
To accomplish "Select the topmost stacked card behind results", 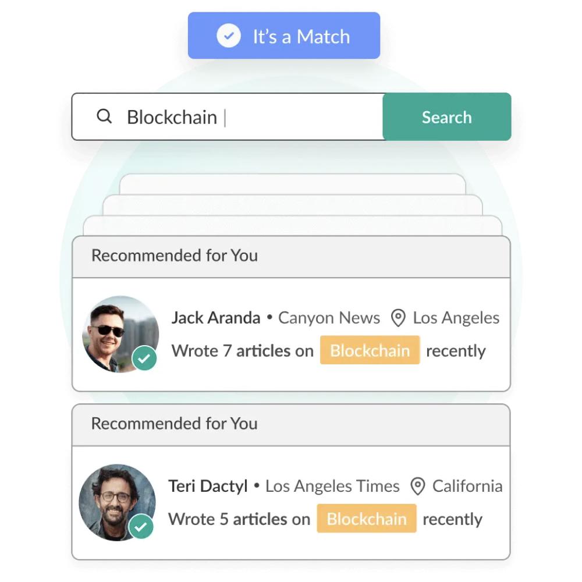I will 292,183.
